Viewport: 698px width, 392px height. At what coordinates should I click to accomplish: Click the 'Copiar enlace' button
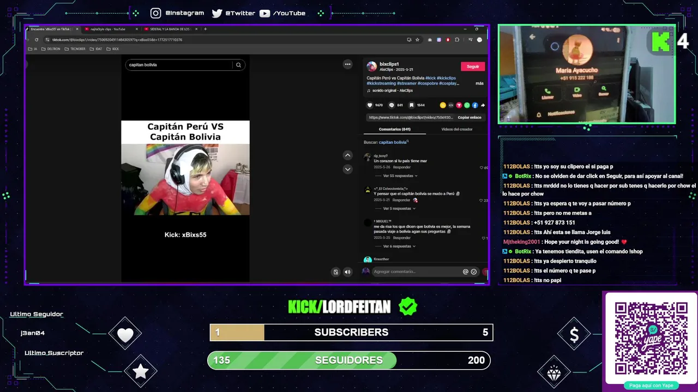(x=470, y=118)
